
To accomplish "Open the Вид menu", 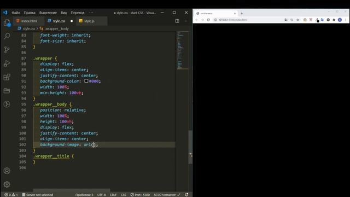I will click(x=64, y=13).
